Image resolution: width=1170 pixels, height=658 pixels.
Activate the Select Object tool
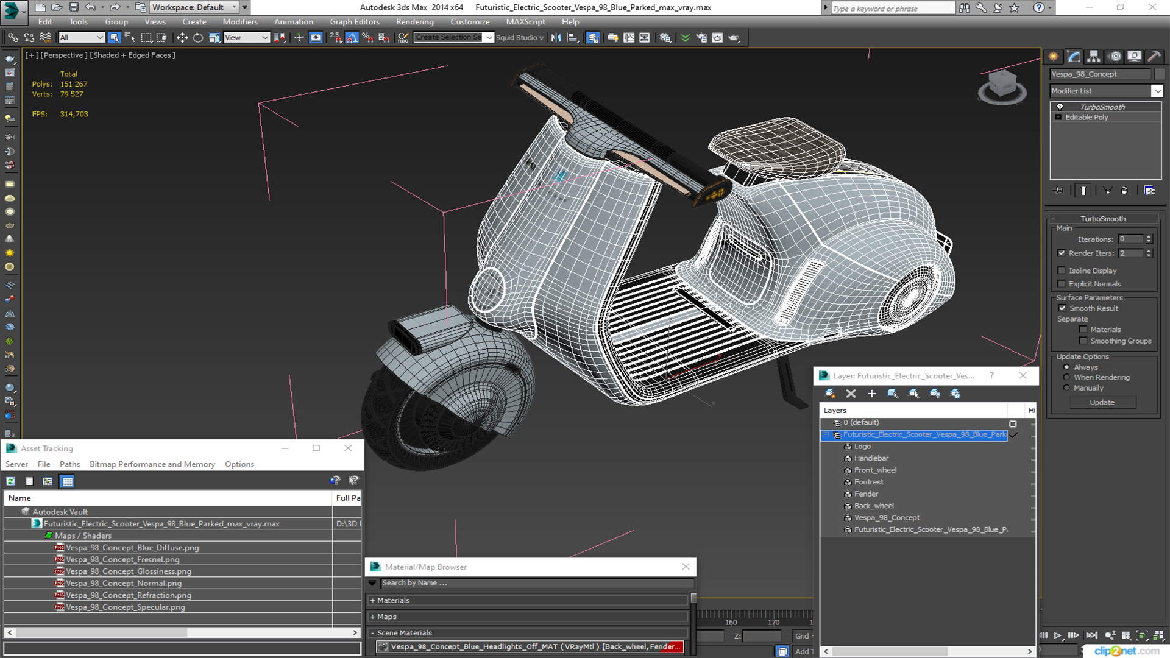[114, 38]
